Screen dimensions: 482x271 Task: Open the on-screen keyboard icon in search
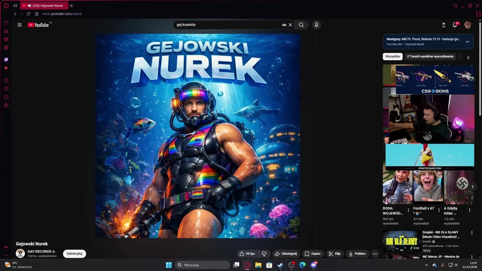[284, 25]
